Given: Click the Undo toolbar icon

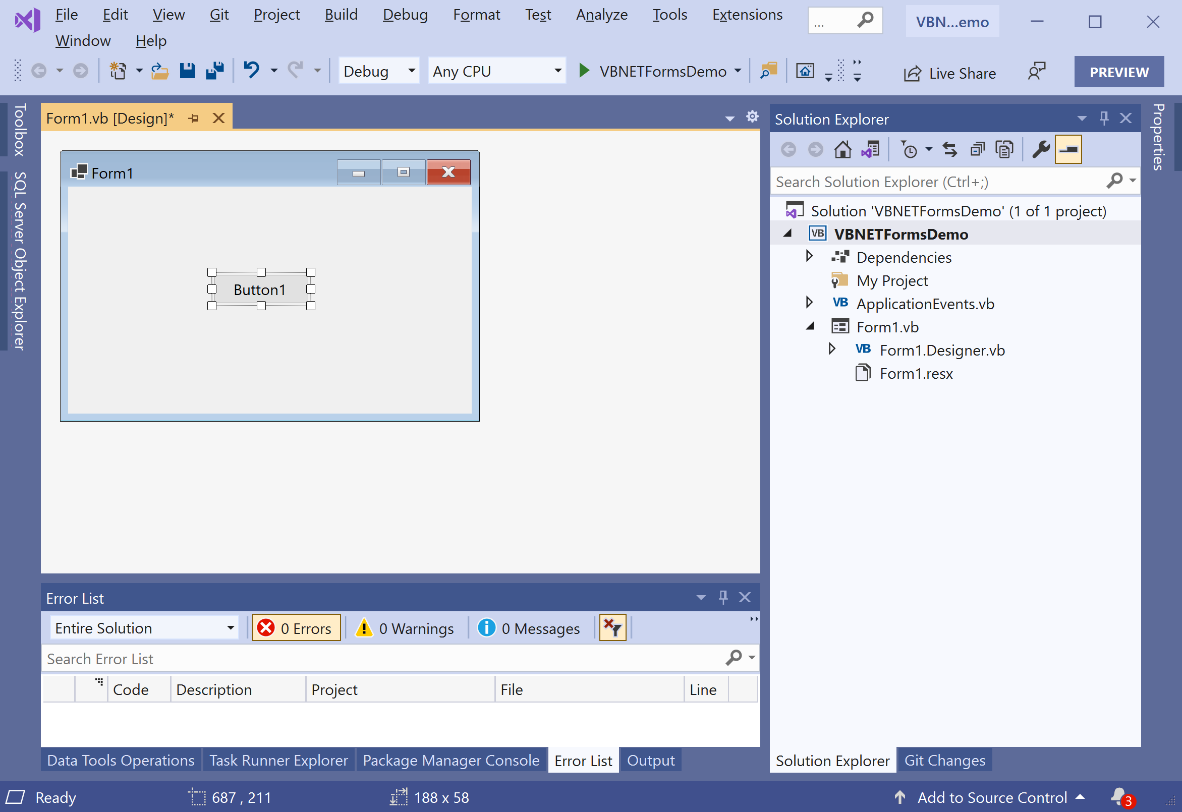Looking at the screenshot, I should (x=252, y=72).
